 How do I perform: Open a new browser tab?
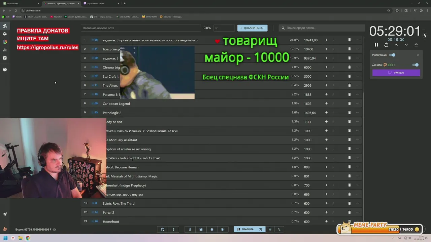click(125, 3)
